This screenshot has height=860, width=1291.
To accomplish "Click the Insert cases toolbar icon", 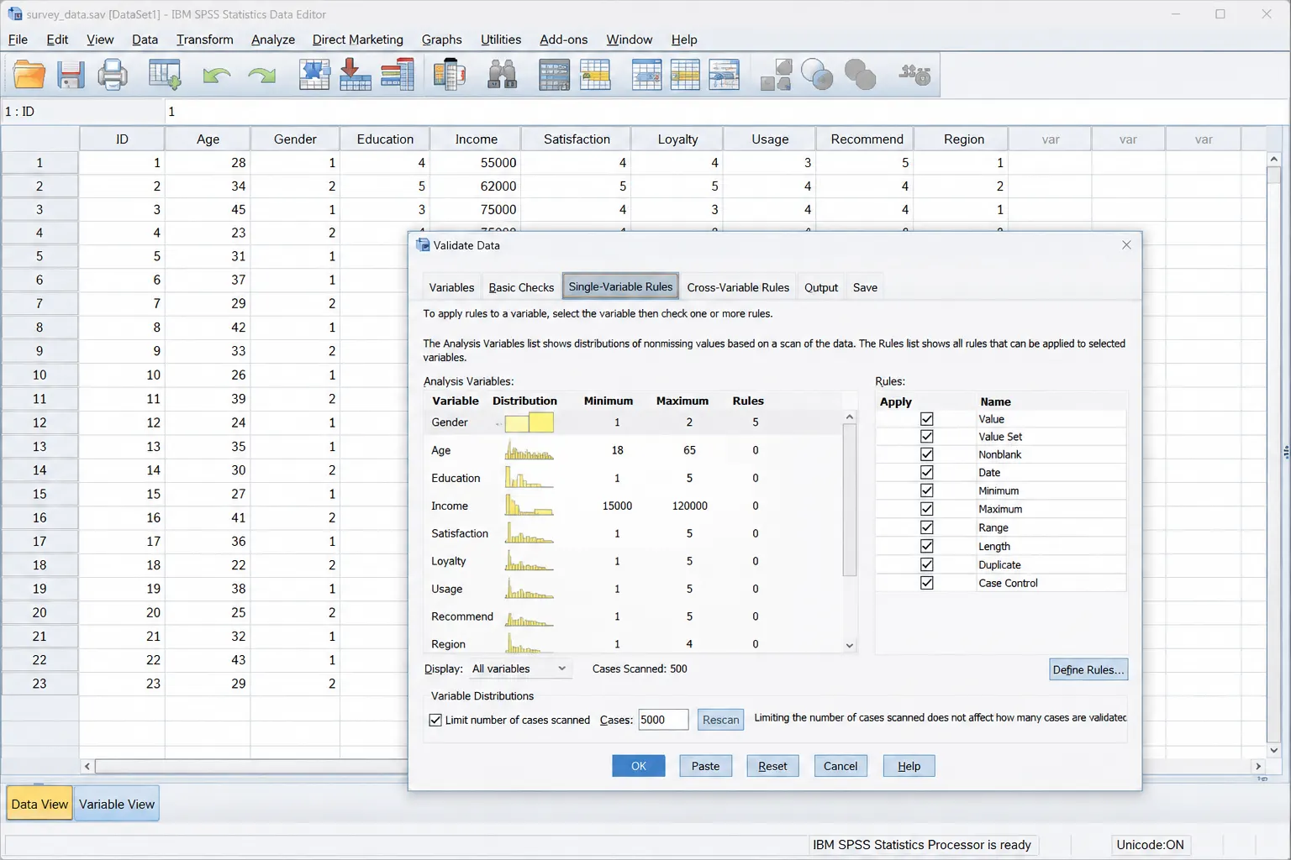I will click(554, 75).
